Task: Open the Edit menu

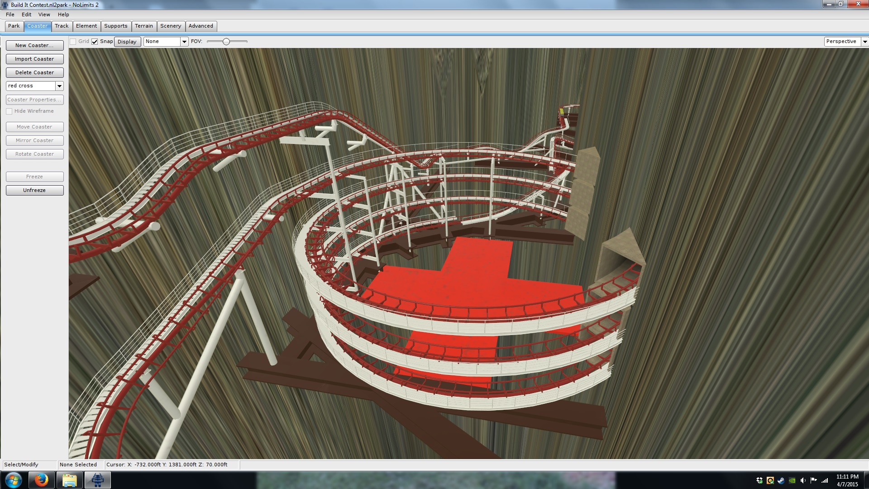Action: pyautogui.click(x=26, y=14)
